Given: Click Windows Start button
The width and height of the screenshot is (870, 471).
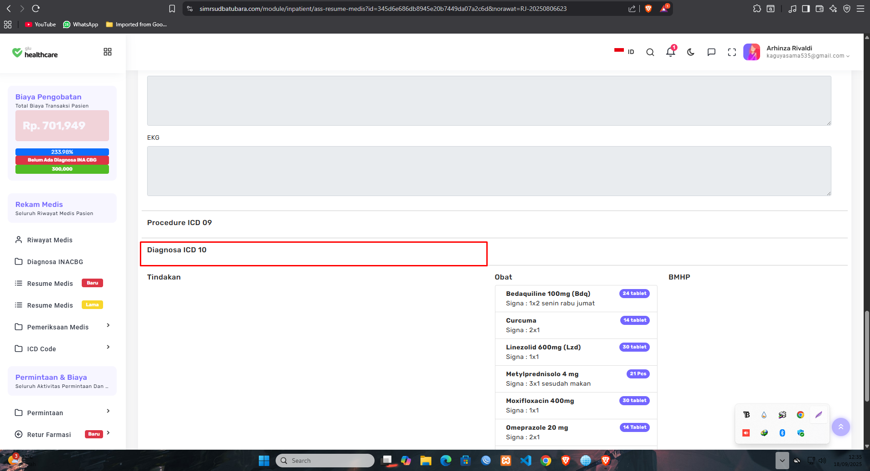Looking at the screenshot, I should tap(264, 461).
